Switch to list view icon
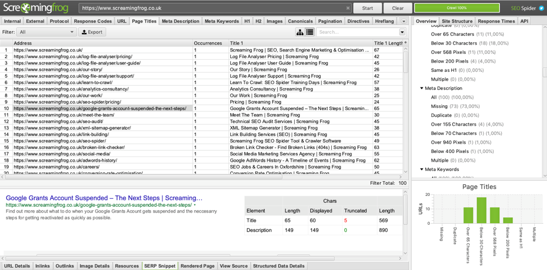Screen dimensions: 547x270 (x=309, y=32)
